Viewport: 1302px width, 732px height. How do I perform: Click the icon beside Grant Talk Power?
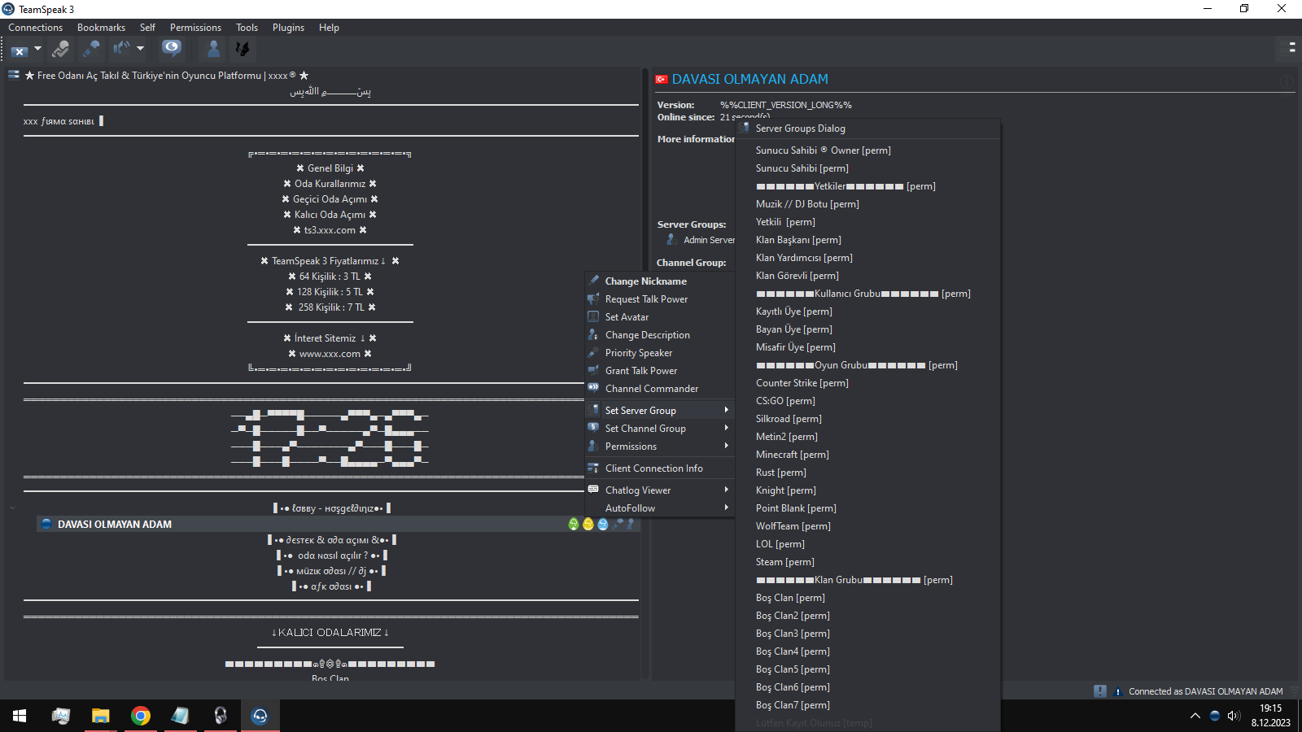pos(594,370)
